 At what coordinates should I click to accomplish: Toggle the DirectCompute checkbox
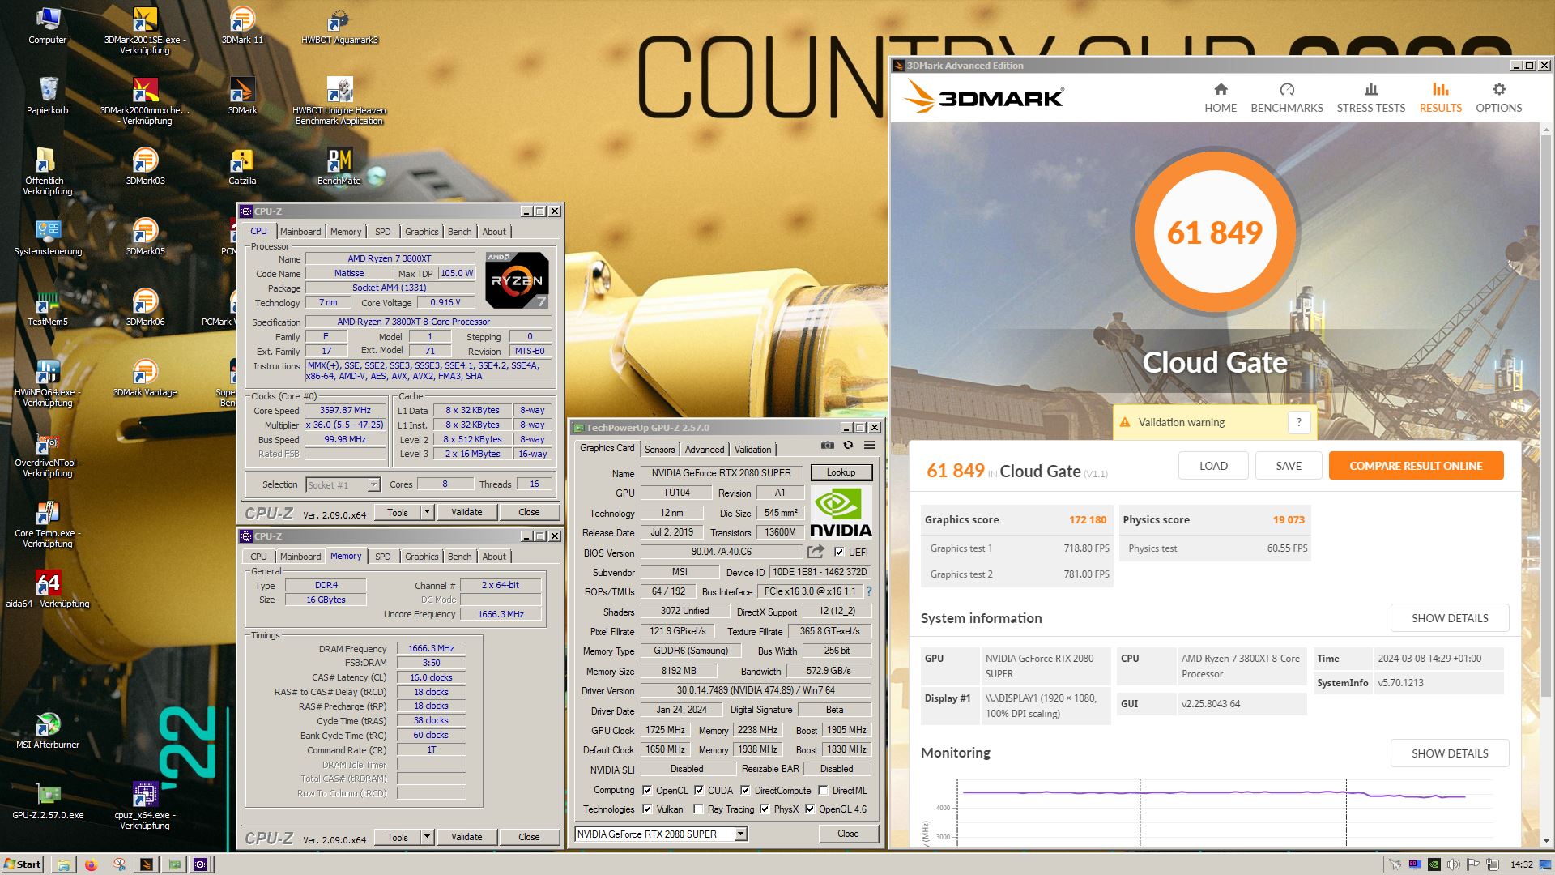(745, 790)
